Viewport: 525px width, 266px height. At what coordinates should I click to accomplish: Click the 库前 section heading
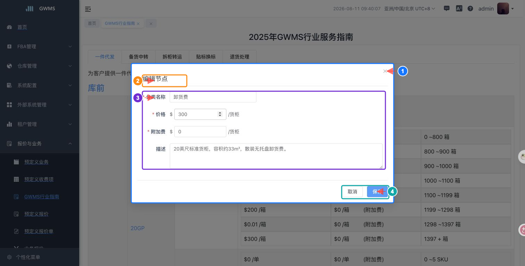pos(96,88)
